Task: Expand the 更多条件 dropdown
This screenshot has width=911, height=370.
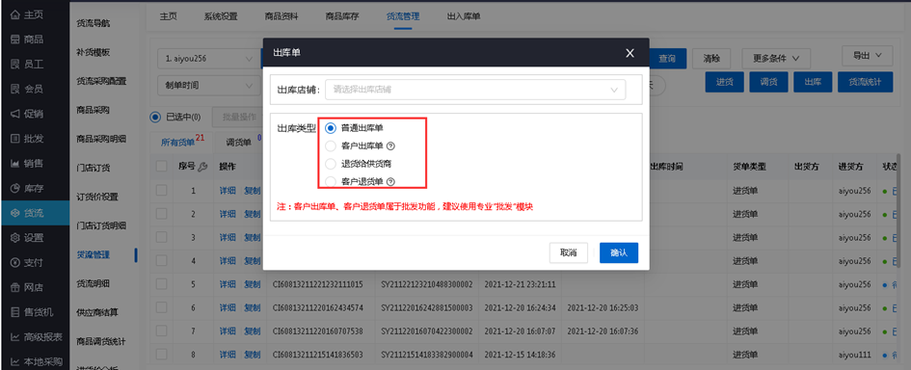Action: click(776, 59)
